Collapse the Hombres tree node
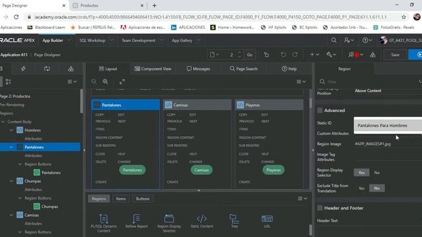Screen dimensions: 422x237 pyautogui.click(x=11, y=130)
